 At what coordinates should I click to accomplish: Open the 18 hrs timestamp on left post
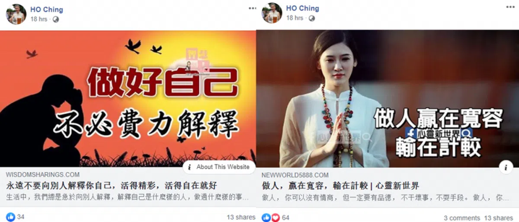[39, 19]
